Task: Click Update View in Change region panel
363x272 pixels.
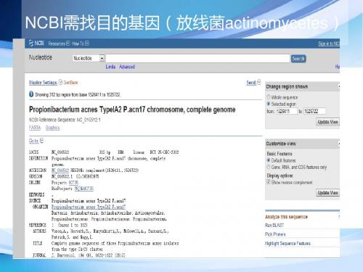Action: 327,122
